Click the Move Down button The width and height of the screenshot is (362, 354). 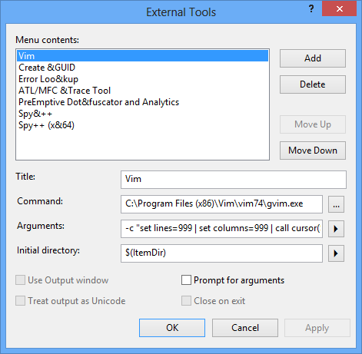[x=313, y=151]
